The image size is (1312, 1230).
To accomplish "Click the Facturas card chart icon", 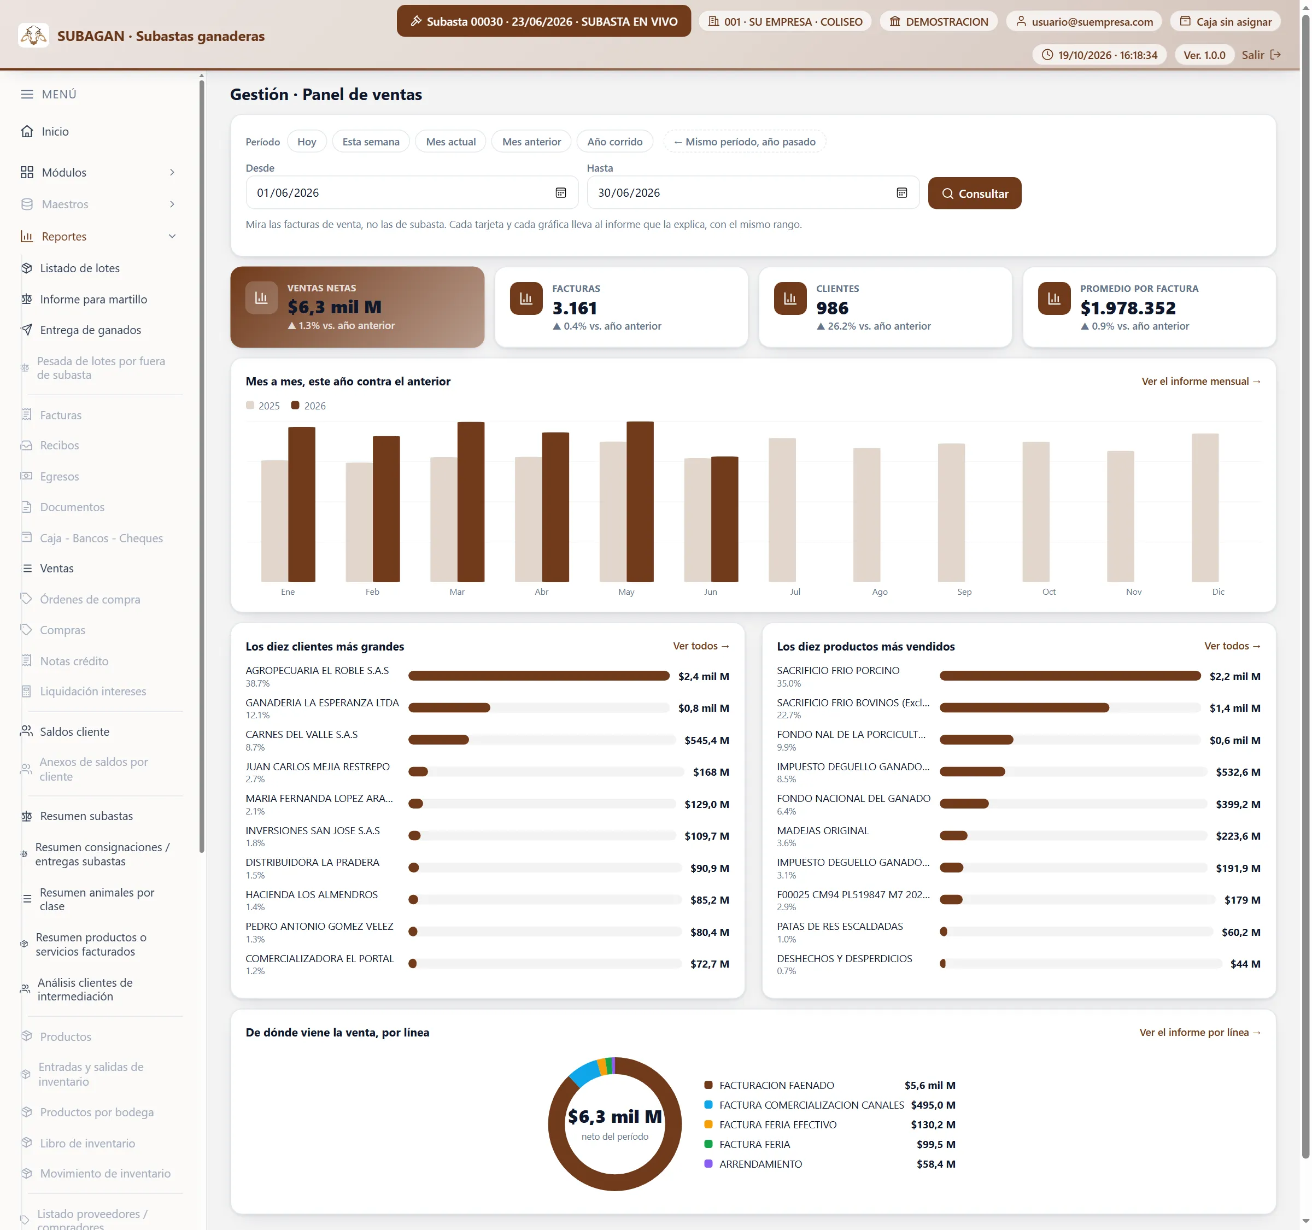I will click(526, 298).
